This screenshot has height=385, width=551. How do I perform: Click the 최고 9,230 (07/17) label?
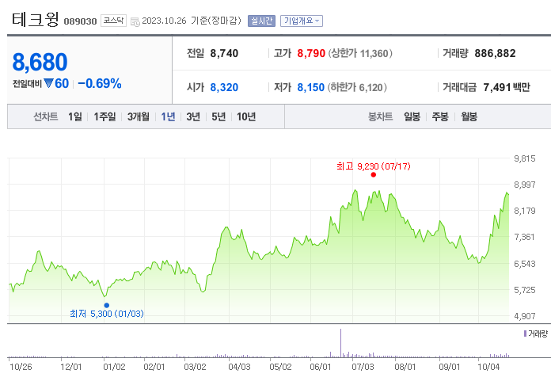coord(374,166)
